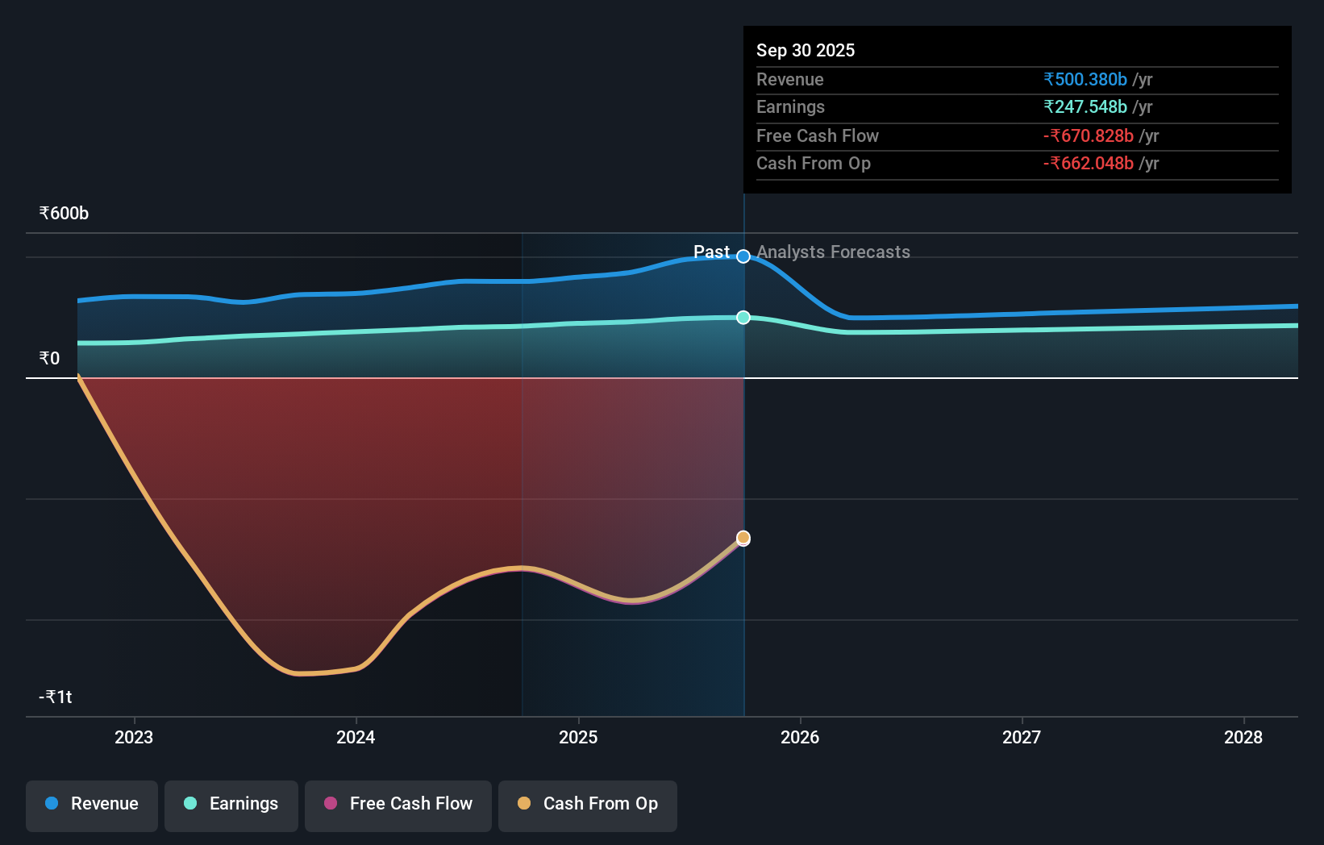The height and width of the screenshot is (845, 1324).
Task: Select the Earnings data point marker on chart
Action: coord(743,317)
